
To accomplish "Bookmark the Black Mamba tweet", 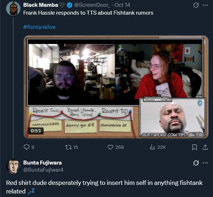I will tap(194, 147).
